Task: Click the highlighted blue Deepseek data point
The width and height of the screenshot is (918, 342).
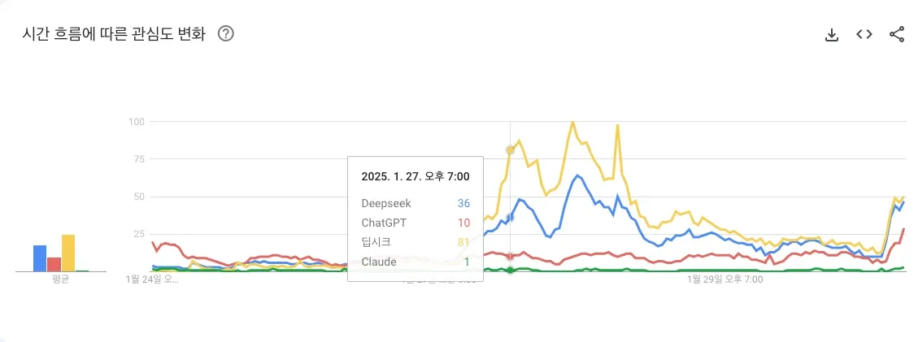Action: 511,217
